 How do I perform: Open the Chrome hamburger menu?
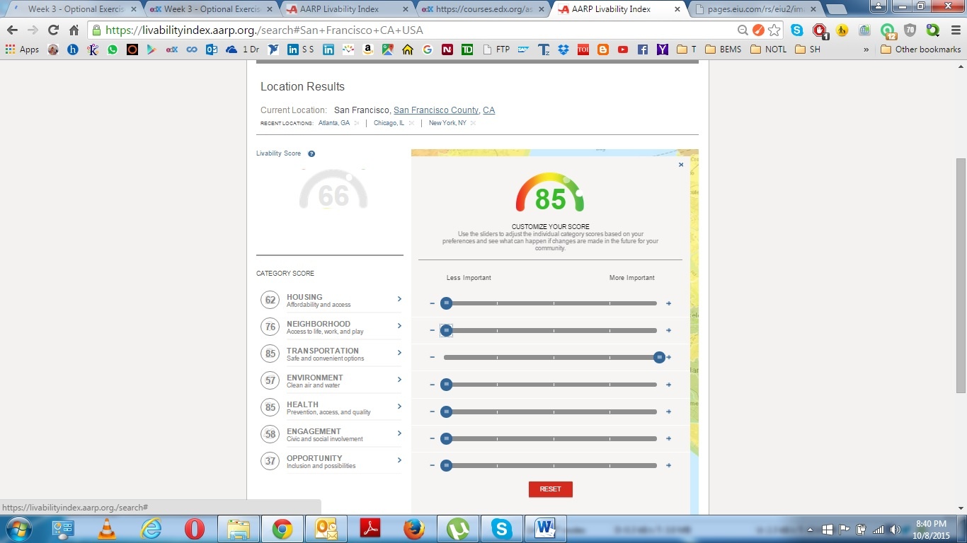955,30
